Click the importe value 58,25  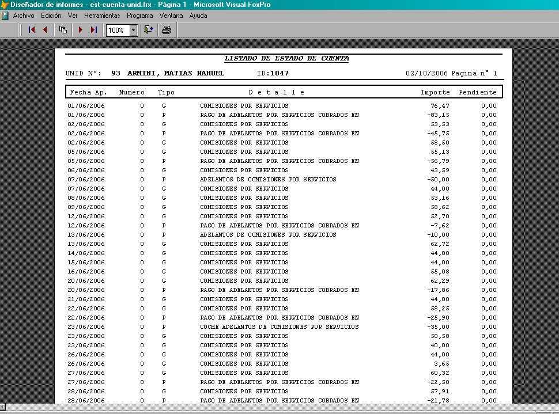click(440, 309)
